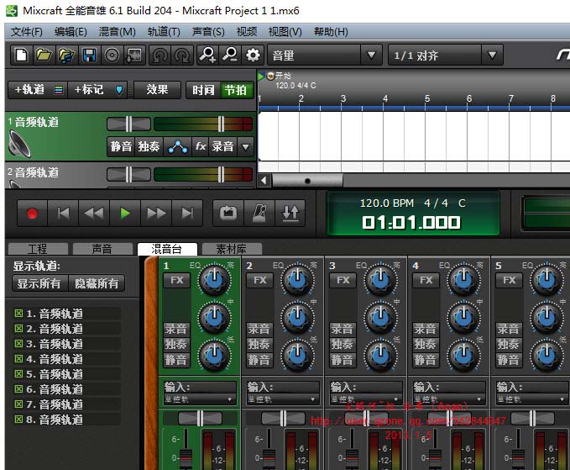Image resolution: width=570 pixels, height=470 pixels.
Task: Switch timeline to 时间 mode
Action: [203, 90]
